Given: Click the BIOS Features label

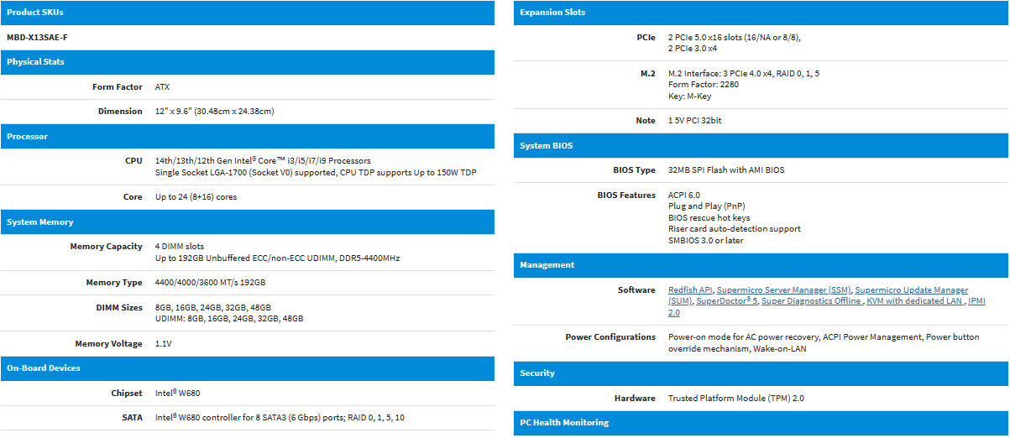Looking at the screenshot, I should coord(626,196).
